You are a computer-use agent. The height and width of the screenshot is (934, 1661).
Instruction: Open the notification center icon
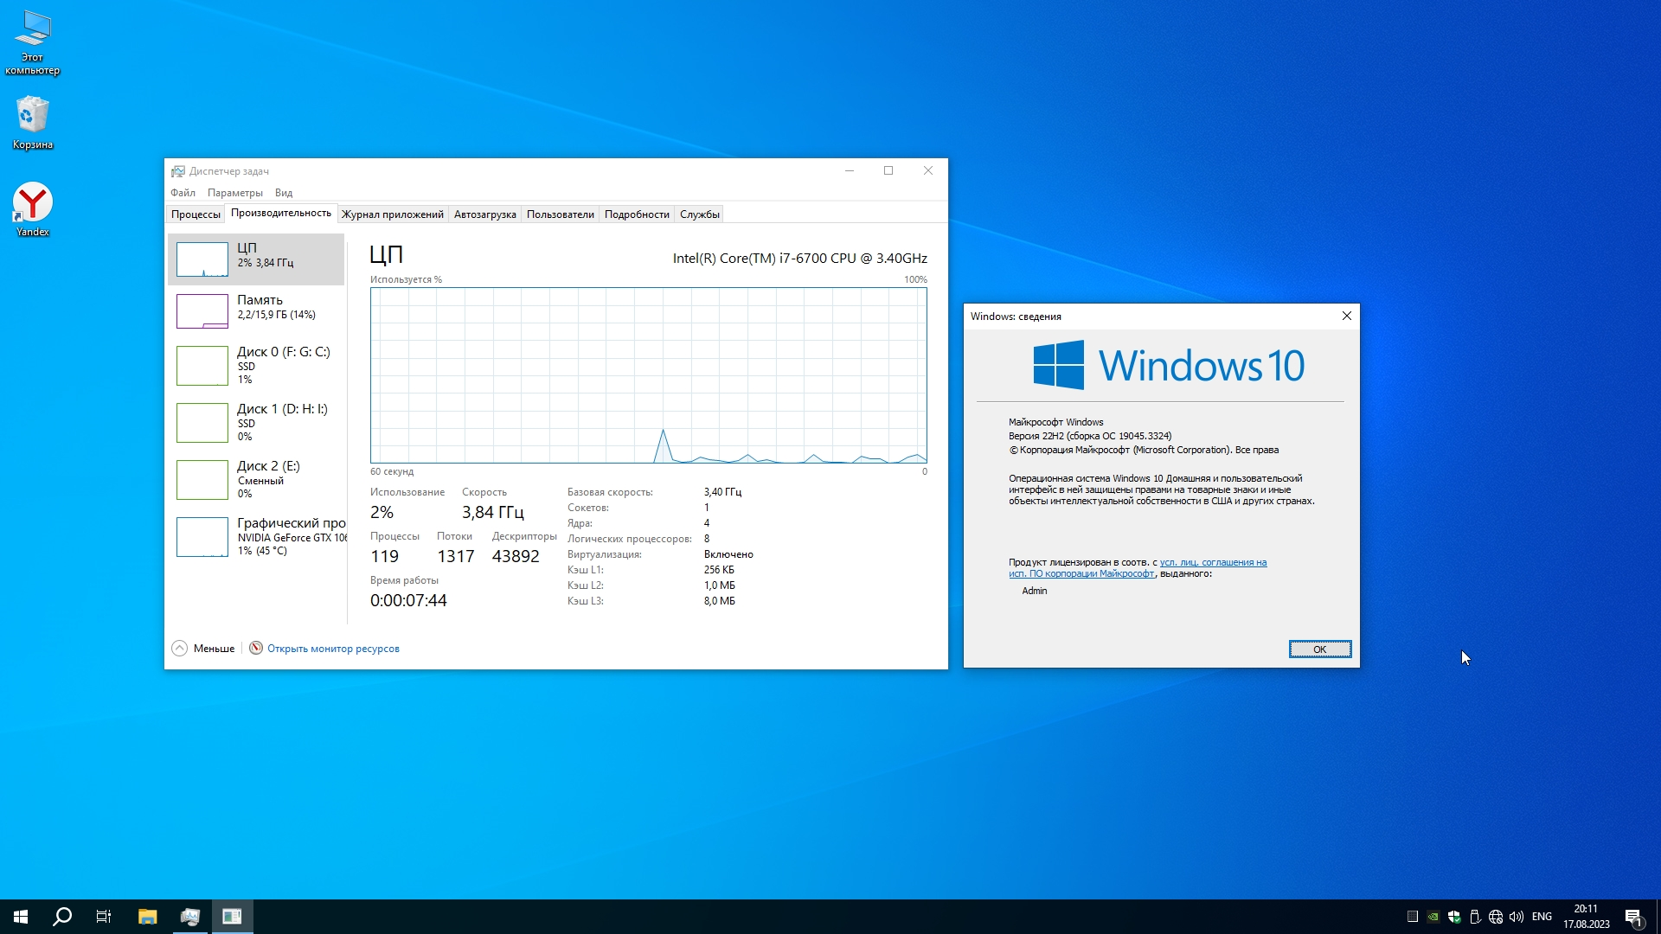coord(1632,917)
